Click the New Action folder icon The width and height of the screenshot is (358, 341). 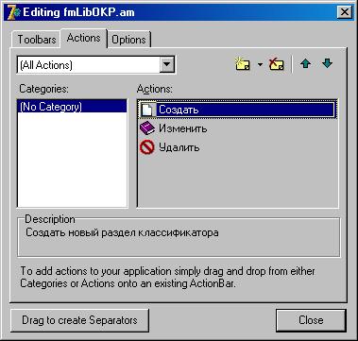243,64
